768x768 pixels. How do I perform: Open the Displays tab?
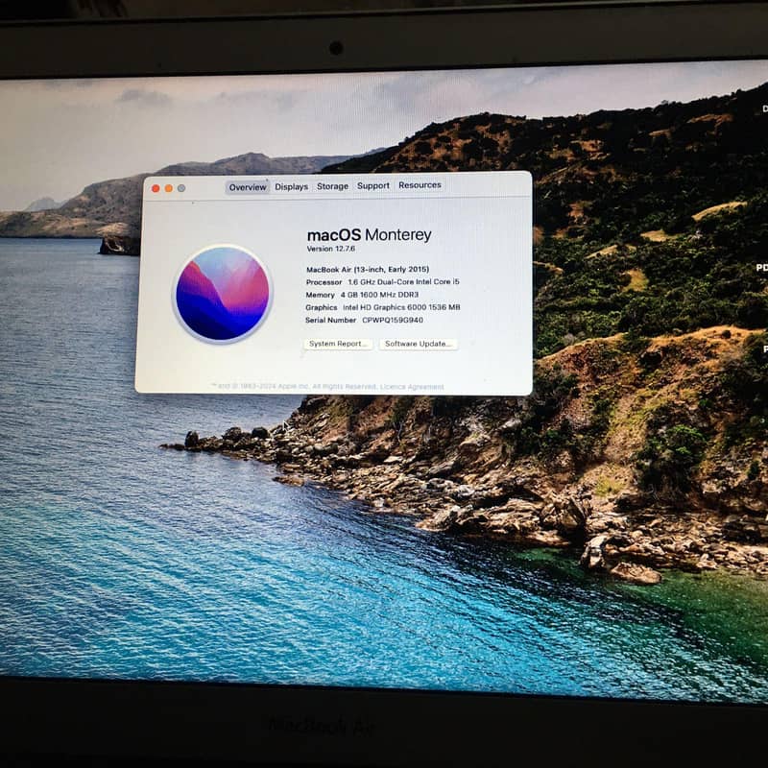coord(291,186)
